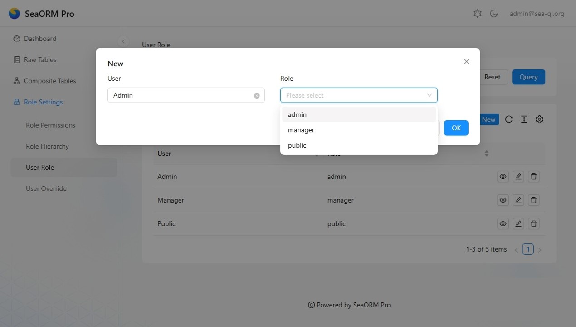Click the reload table icon

coord(509,119)
